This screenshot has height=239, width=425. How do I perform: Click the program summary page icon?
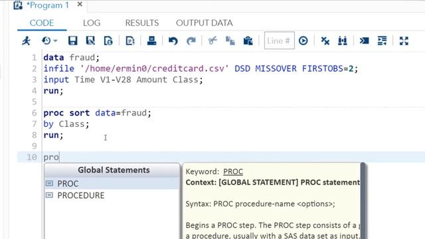tap(108, 41)
